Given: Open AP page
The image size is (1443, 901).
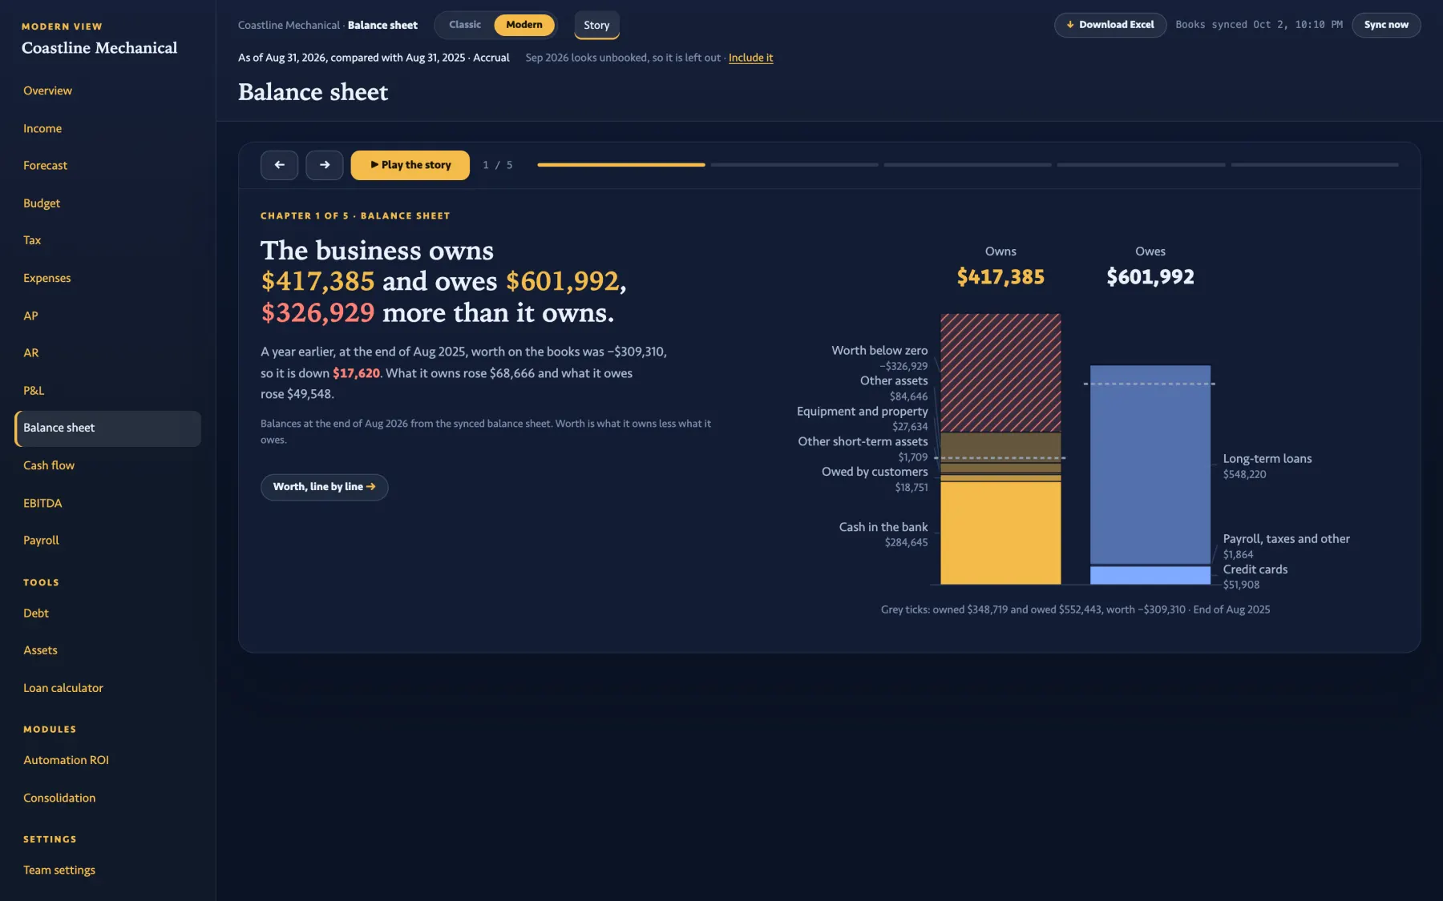Looking at the screenshot, I should tap(107, 316).
